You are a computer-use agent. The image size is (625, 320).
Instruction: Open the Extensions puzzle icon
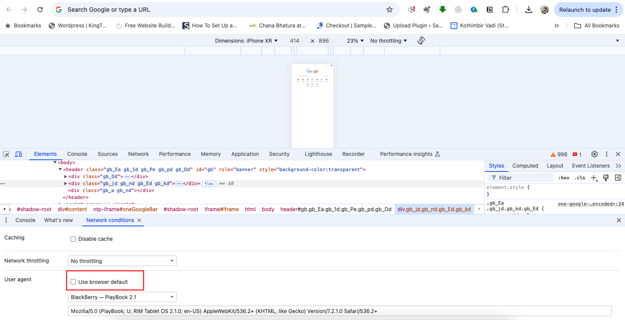click(x=505, y=10)
